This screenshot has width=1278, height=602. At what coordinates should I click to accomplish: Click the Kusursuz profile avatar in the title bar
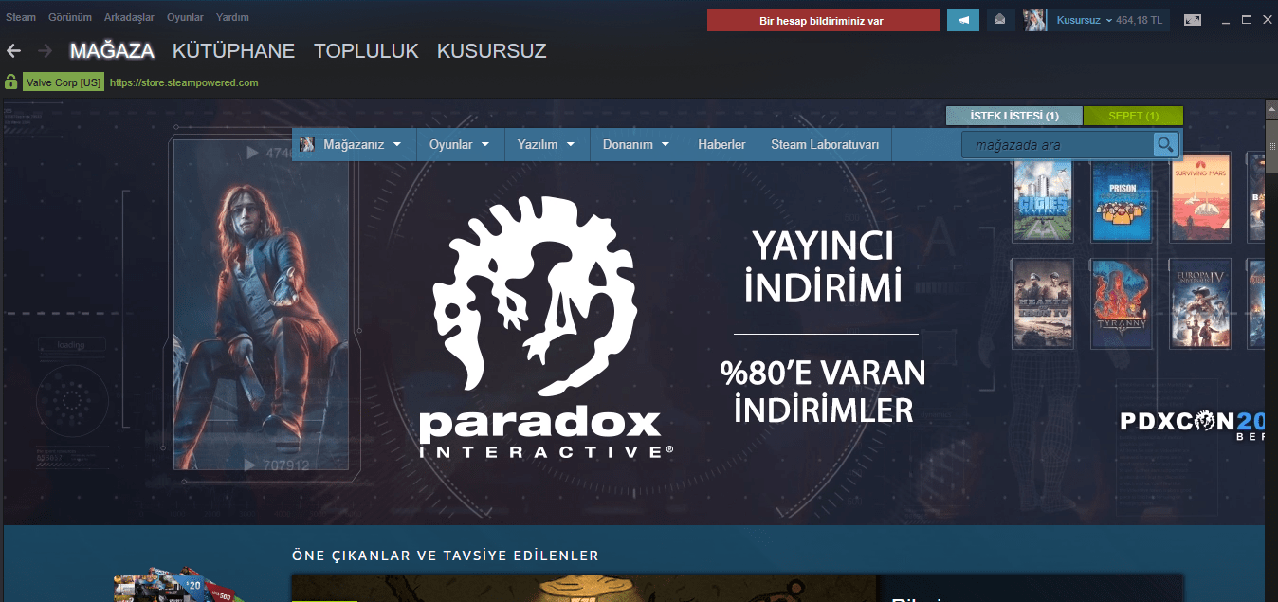coord(1035,20)
